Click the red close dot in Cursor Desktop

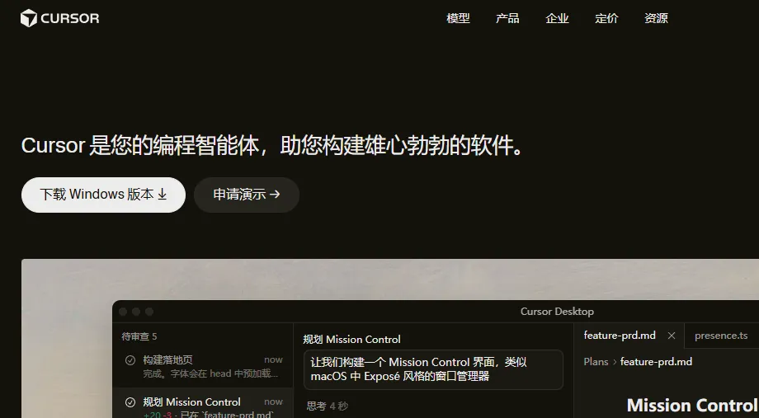click(123, 312)
